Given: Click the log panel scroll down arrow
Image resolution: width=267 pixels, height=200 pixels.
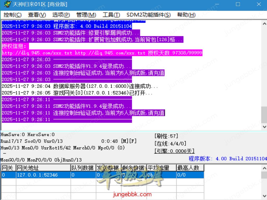Looking at the screenshot, I should (264, 127).
